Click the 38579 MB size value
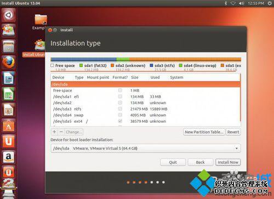274x199 pixels. [139, 121]
